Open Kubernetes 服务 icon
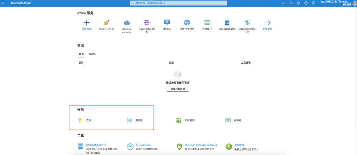Image resolution: width=357 pixels, height=155 pixels. (147, 23)
